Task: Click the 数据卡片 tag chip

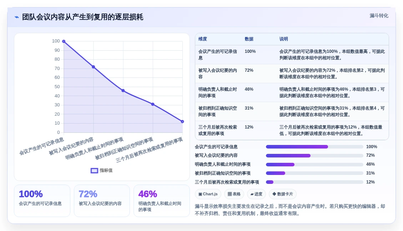Action: 282,194
